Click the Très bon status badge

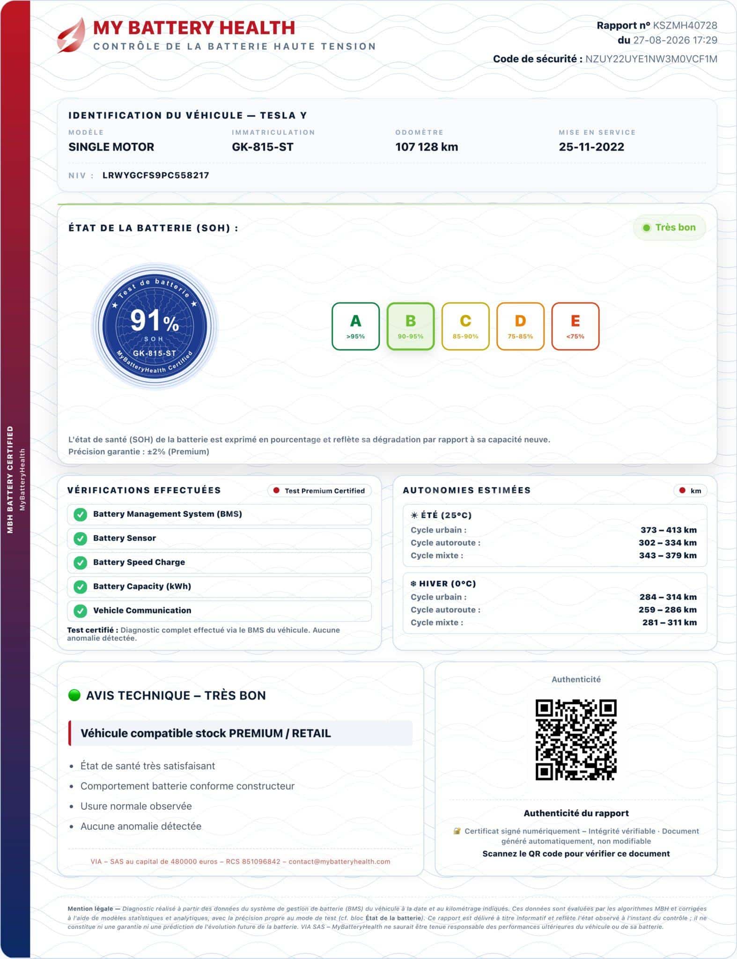(670, 228)
